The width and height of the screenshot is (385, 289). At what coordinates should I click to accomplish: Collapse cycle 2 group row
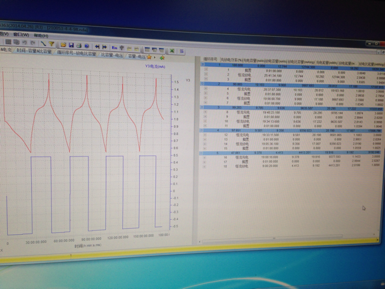point(202,84)
